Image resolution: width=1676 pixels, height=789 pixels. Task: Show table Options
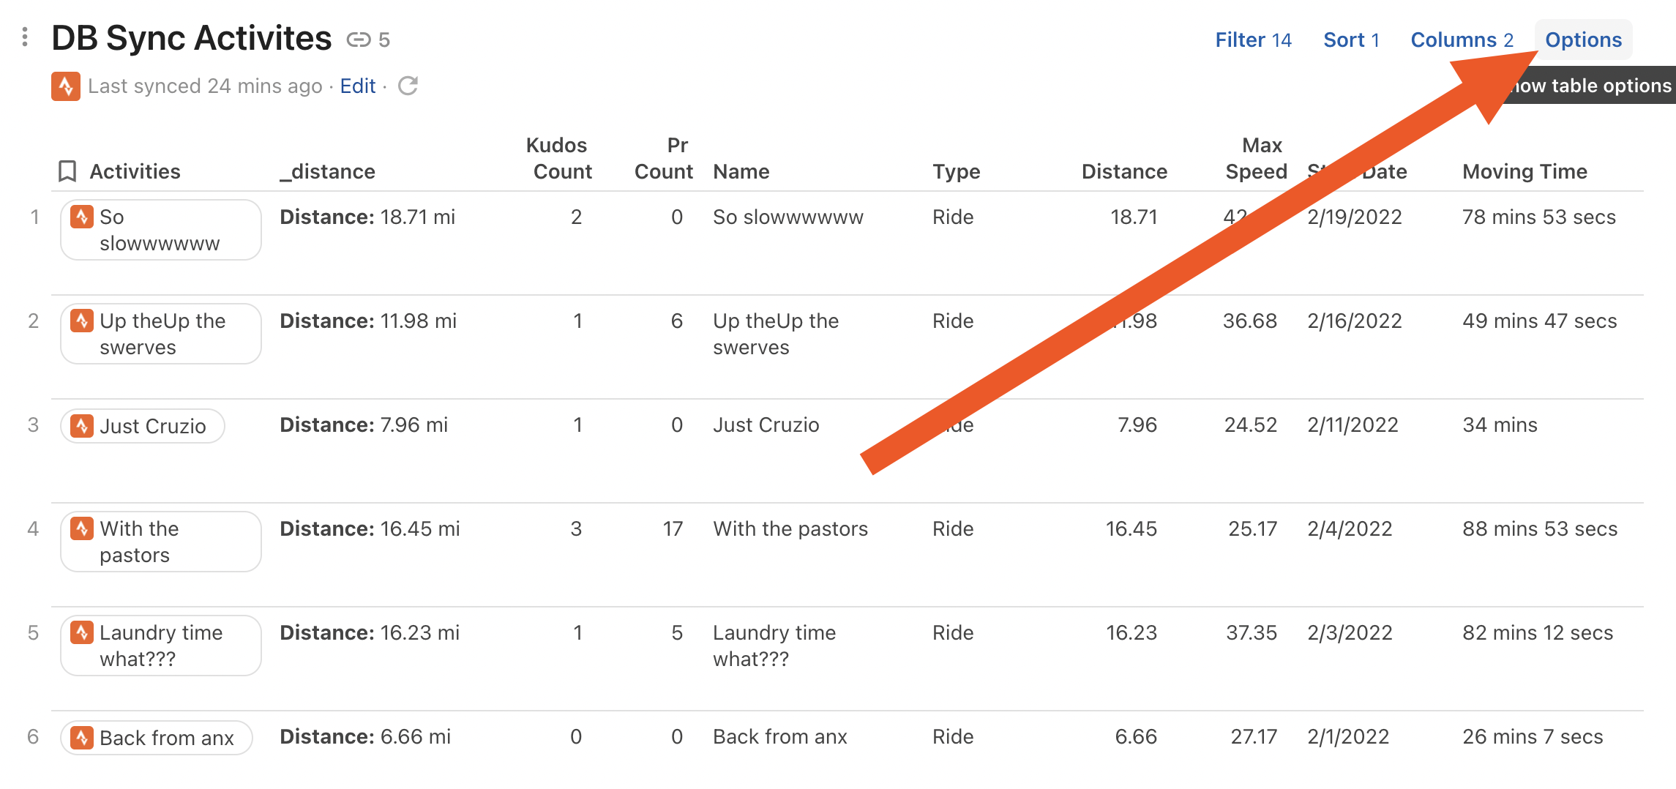[x=1583, y=40]
